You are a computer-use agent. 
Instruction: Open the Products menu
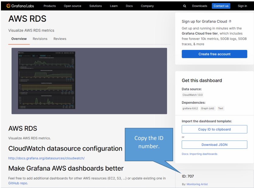(50, 6)
